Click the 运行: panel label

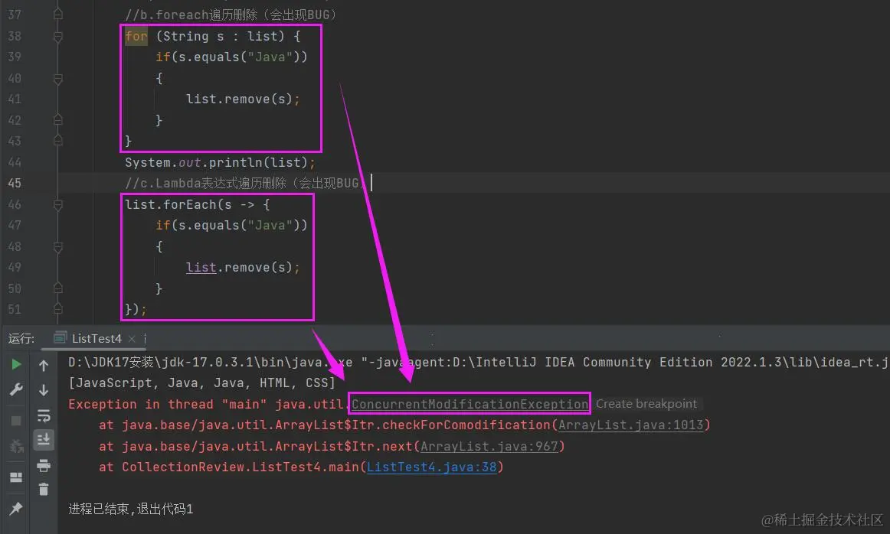pyautogui.click(x=21, y=338)
